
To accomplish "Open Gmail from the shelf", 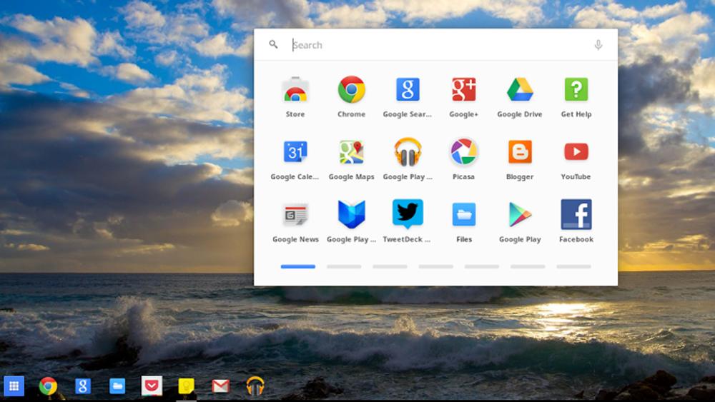I will click(x=221, y=386).
